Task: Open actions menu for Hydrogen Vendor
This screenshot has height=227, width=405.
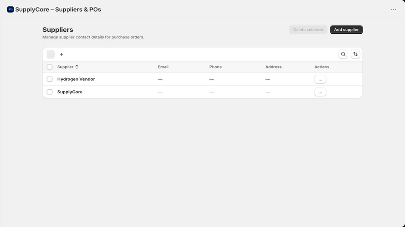Action: click(320, 79)
